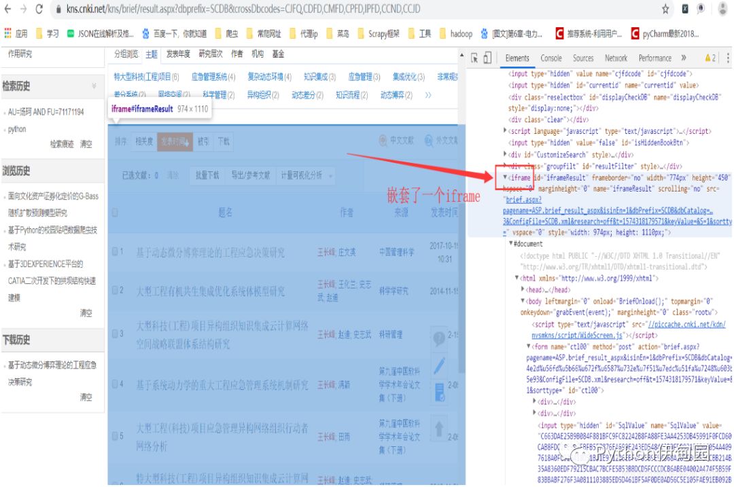
Task: Switch to the Network tab in DevTools
Action: [616, 58]
